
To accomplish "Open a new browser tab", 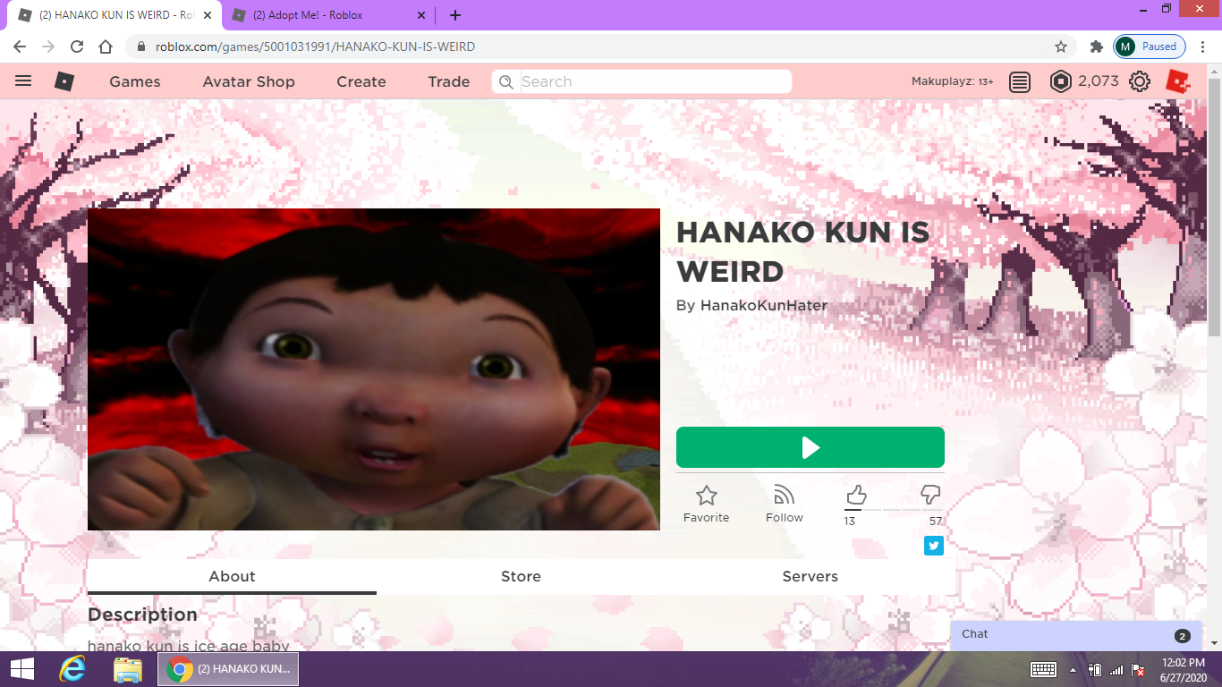I will click(455, 15).
